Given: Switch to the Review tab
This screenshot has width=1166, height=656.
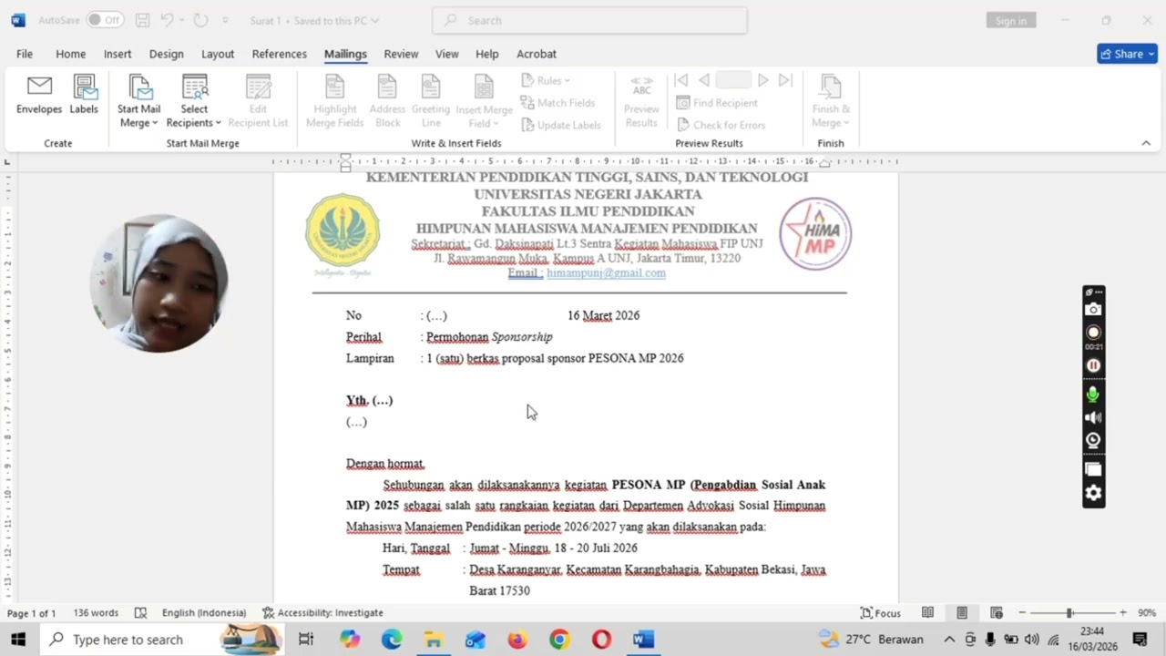Looking at the screenshot, I should (401, 54).
